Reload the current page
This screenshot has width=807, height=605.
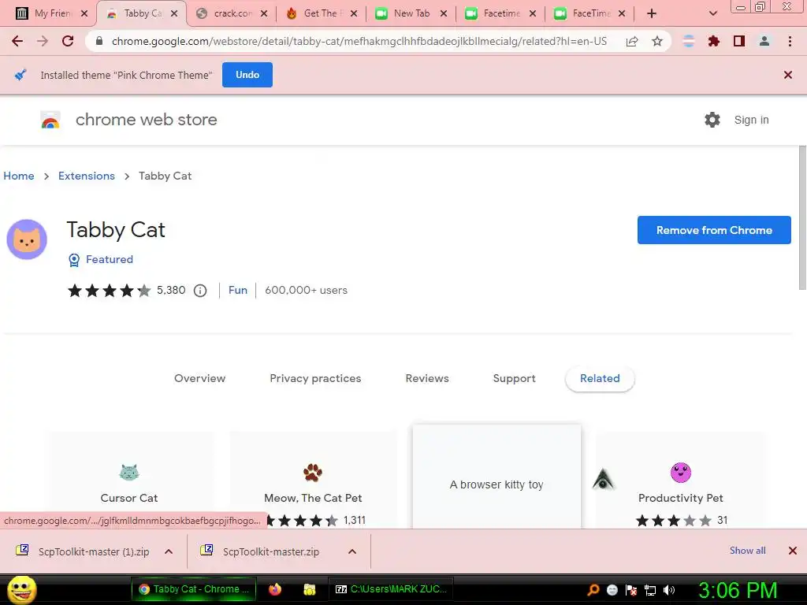[x=68, y=41]
